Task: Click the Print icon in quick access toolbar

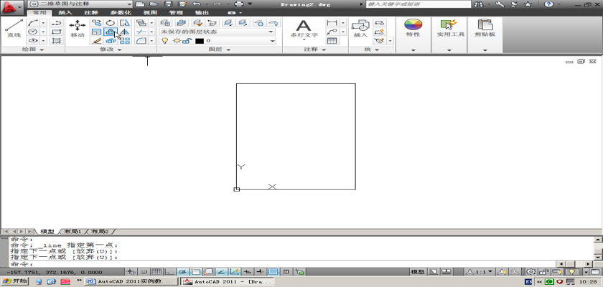Action: (x=238, y=4)
